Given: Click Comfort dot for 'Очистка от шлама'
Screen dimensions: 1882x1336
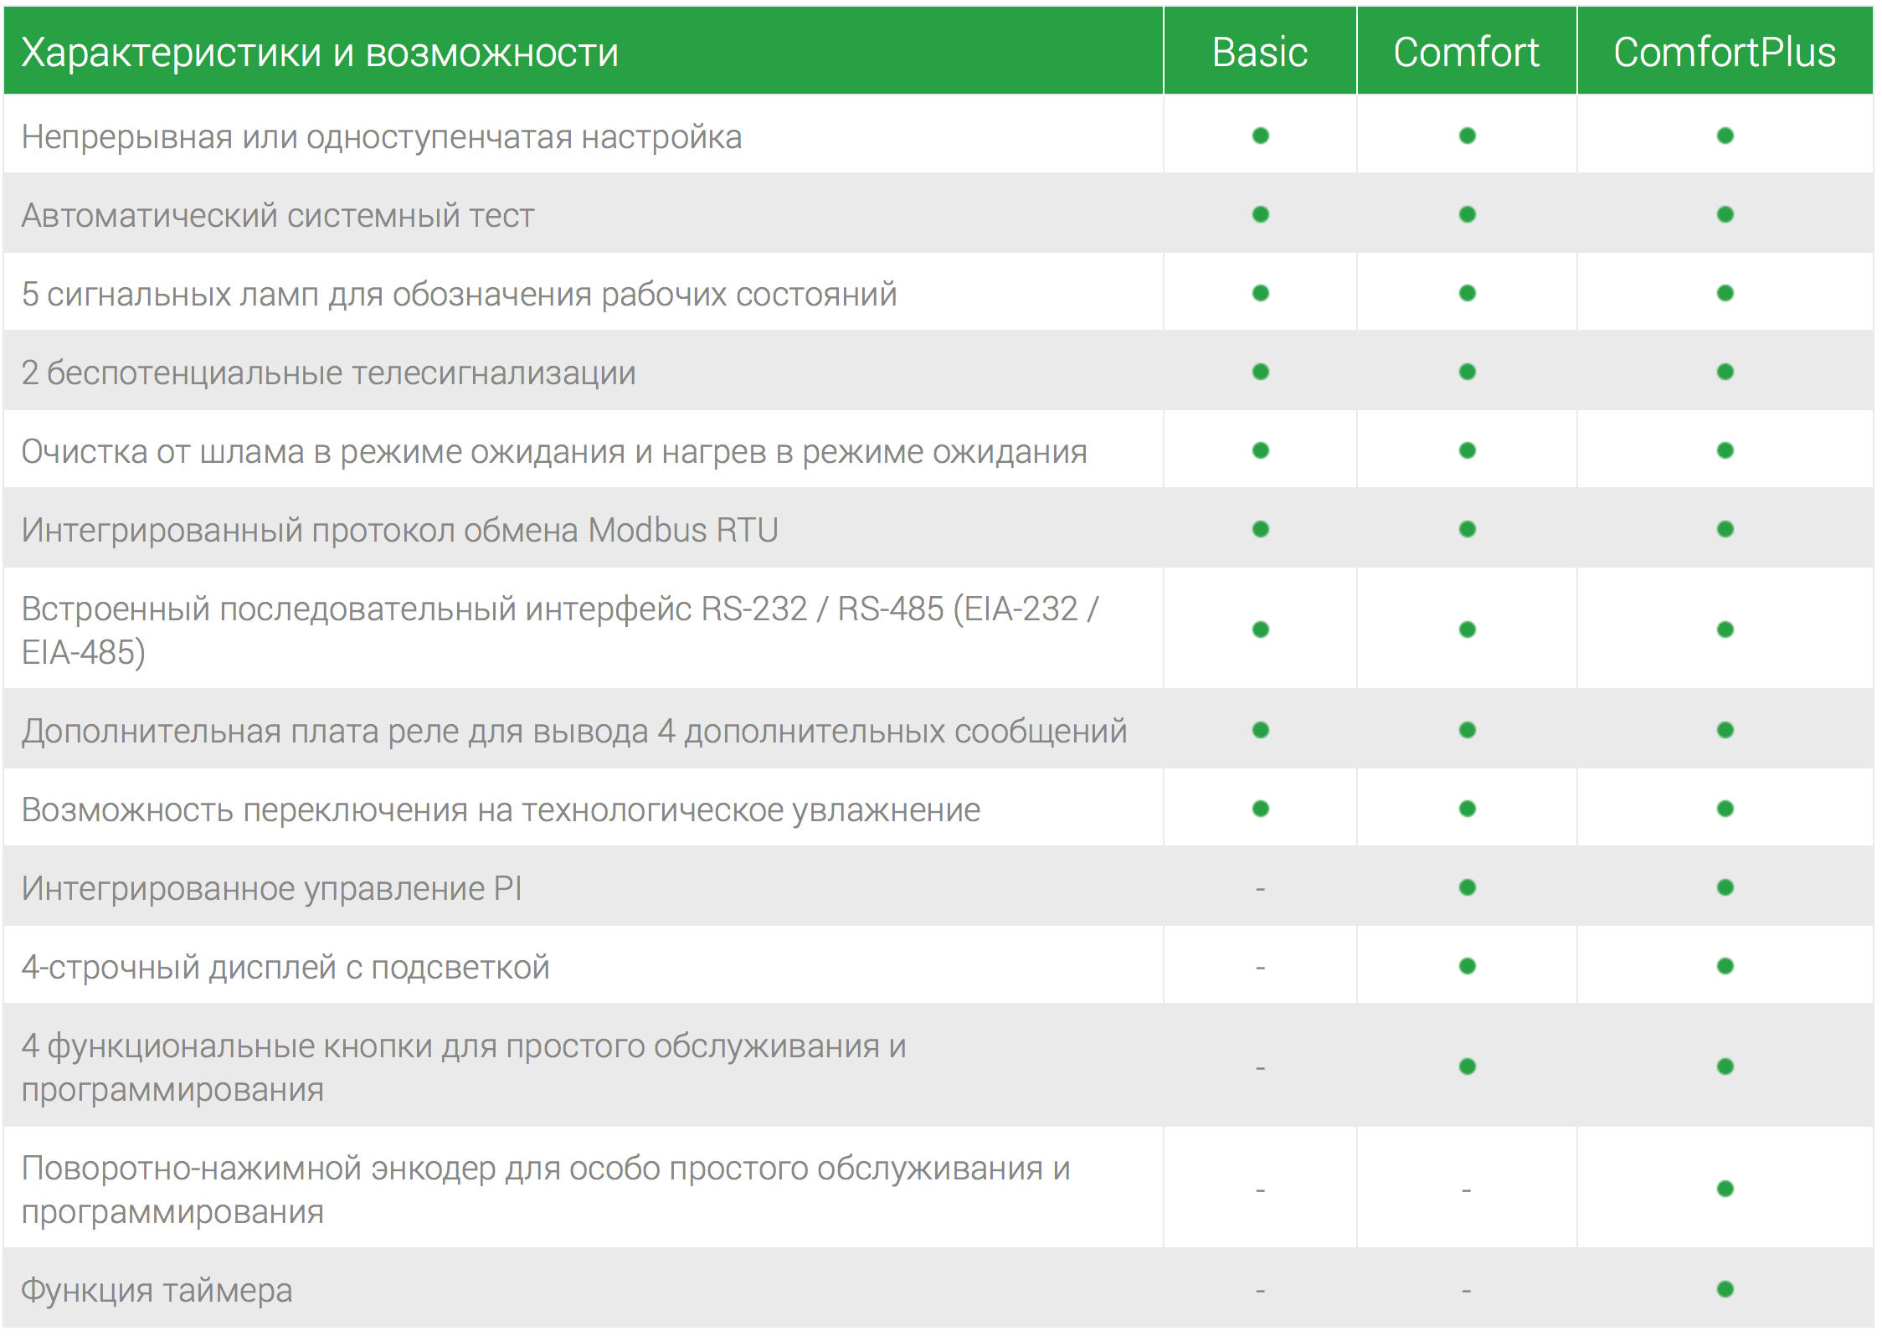Looking at the screenshot, I should [1468, 450].
